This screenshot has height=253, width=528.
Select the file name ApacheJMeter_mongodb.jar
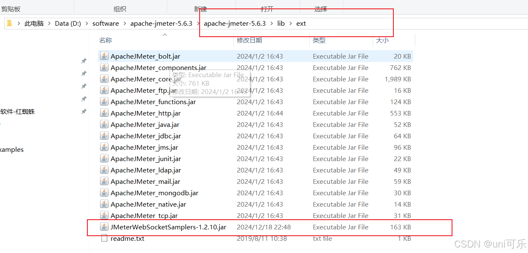point(154,193)
